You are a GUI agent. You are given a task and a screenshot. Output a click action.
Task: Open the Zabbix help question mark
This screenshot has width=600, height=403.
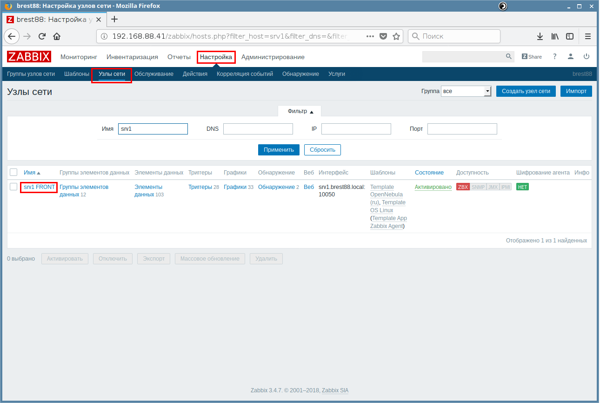pyautogui.click(x=554, y=57)
